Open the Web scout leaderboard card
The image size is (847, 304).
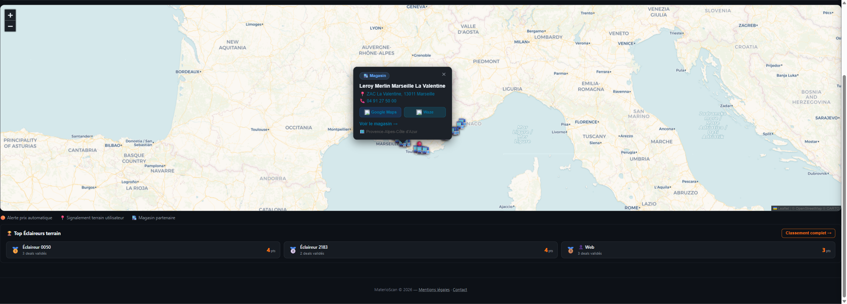click(x=698, y=250)
